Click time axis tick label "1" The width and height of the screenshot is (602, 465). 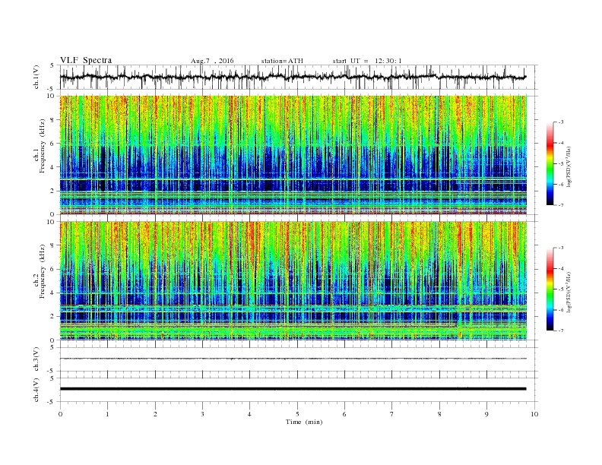click(108, 414)
